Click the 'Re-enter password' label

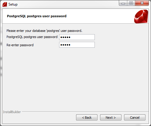[20, 45]
